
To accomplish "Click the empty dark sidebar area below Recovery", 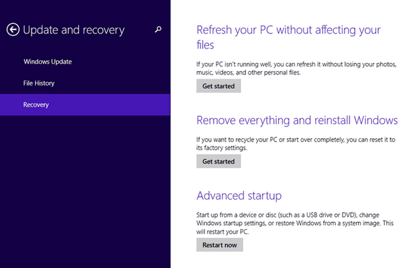I will 85,191.
